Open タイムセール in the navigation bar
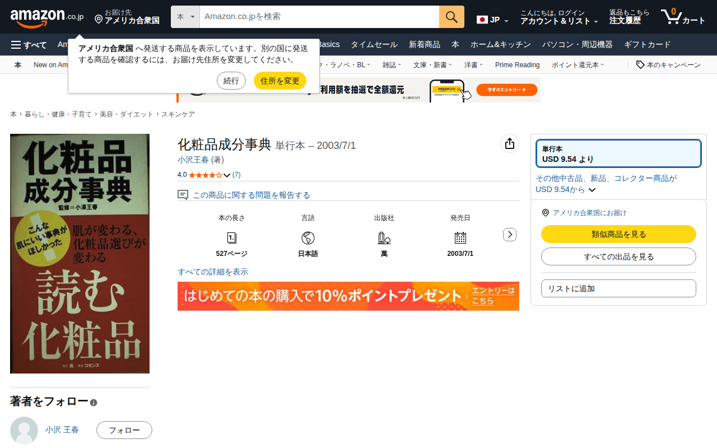 click(x=374, y=45)
